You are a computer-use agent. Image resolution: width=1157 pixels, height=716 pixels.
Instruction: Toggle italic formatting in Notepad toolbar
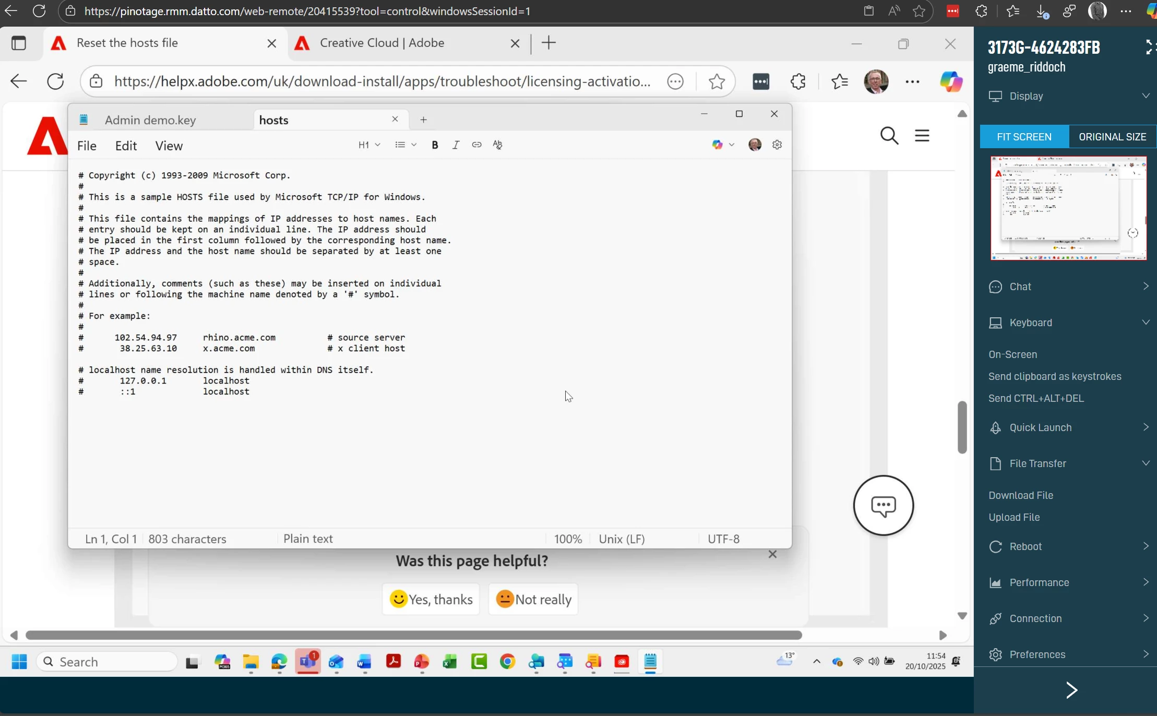[x=456, y=145]
